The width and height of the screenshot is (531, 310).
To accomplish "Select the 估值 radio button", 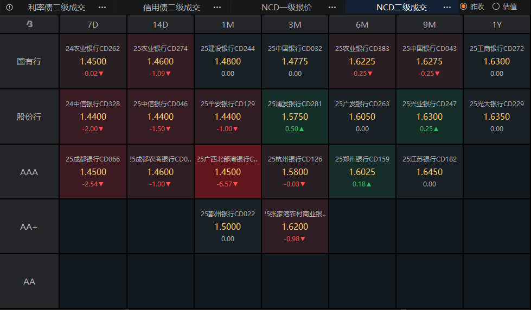I will (496, 7).
